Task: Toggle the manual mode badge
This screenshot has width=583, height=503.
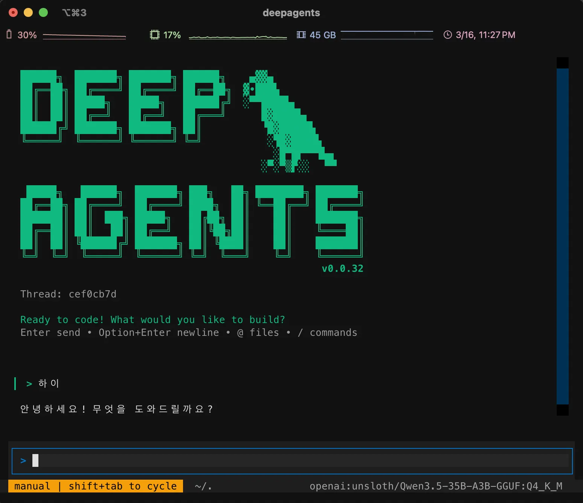Action: click(32, 486)
